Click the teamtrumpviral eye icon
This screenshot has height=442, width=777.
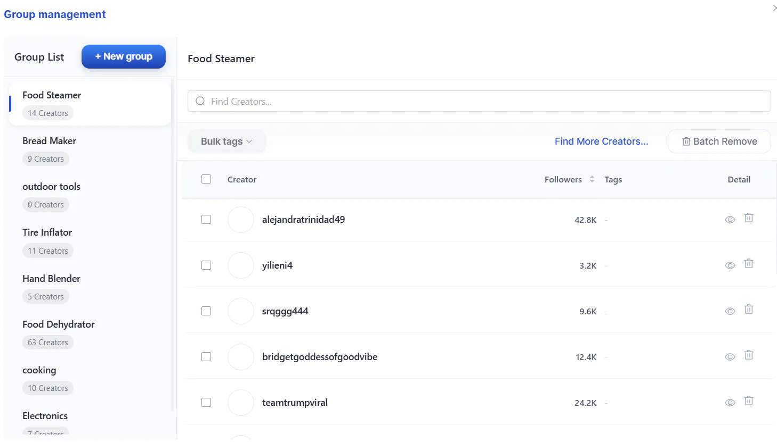pyautogui.click(x=730, y=403)
